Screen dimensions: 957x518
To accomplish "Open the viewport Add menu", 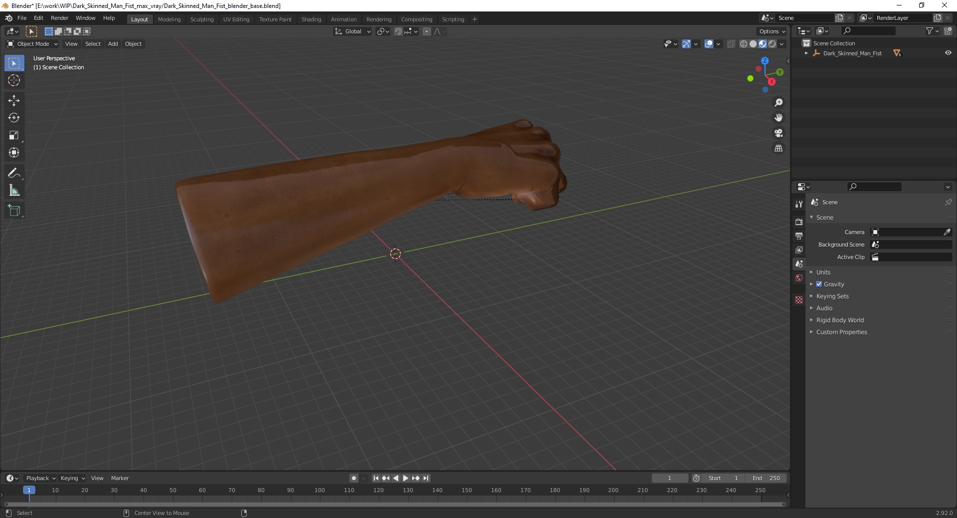I will click(113, 44).
